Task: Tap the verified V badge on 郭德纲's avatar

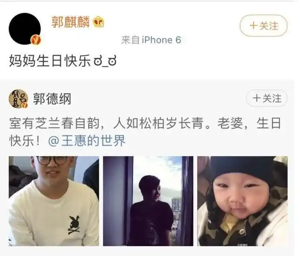Action: click(25, 105)
